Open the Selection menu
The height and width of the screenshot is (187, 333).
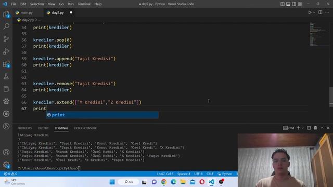(x=37, y=4)
